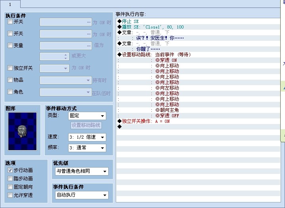Enable the 允许穿透 option
Viewport: 285px width, 208px height.
pyautogui.click(x=10, y=195)
